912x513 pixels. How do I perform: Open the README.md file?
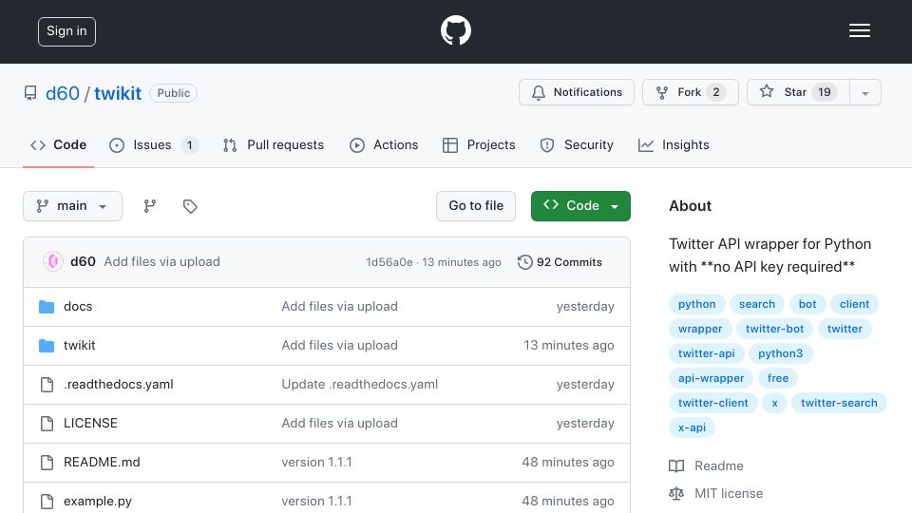[x=102, y=463]
